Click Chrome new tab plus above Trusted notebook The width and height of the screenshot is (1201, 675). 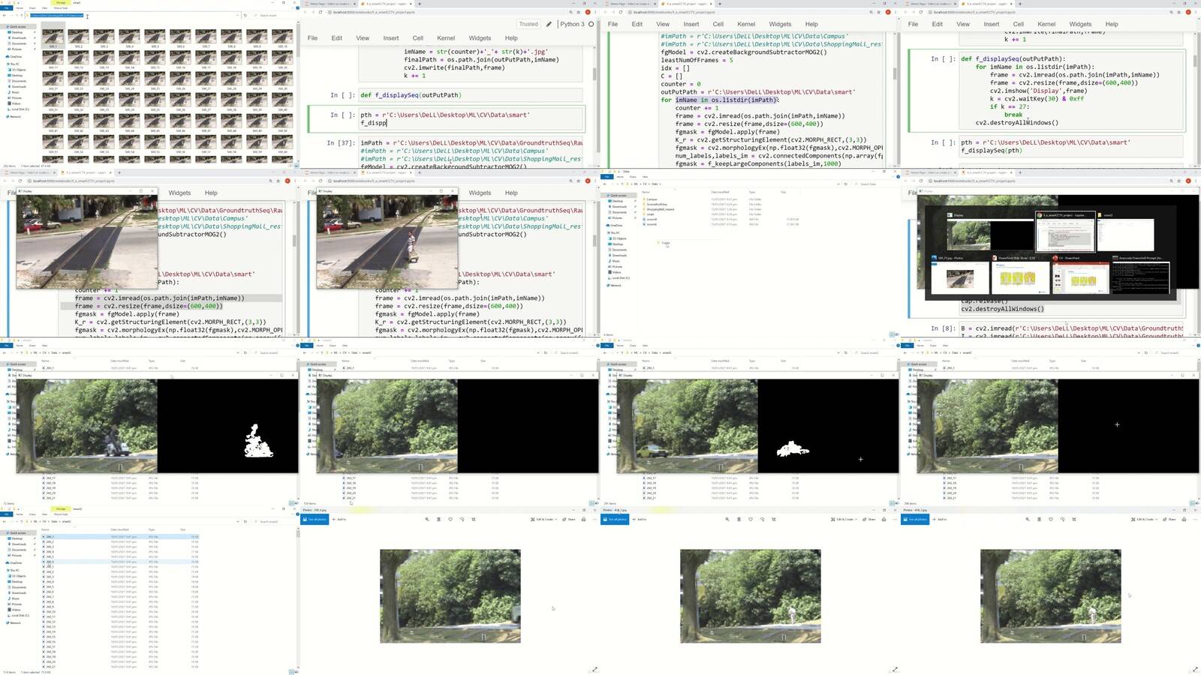420,4
